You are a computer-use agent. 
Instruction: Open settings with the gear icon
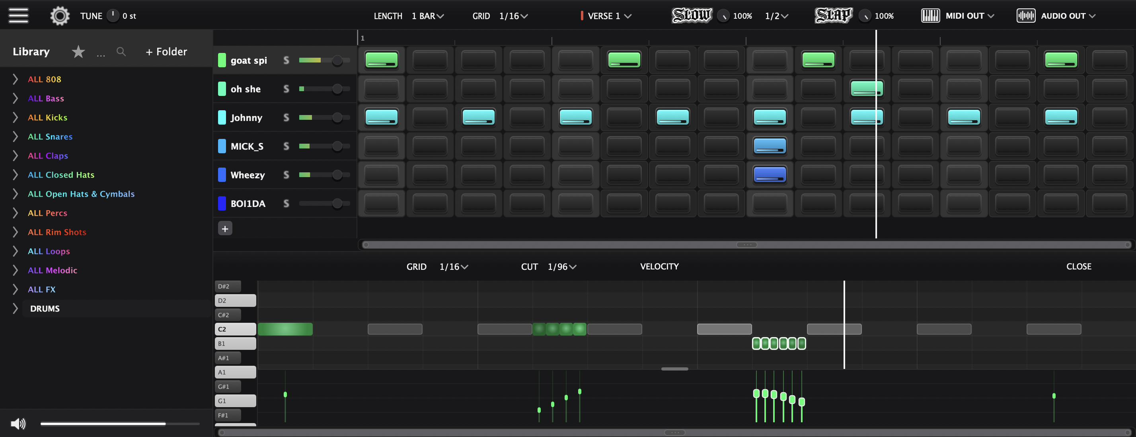pyautogui.click(x=60, y=16)
